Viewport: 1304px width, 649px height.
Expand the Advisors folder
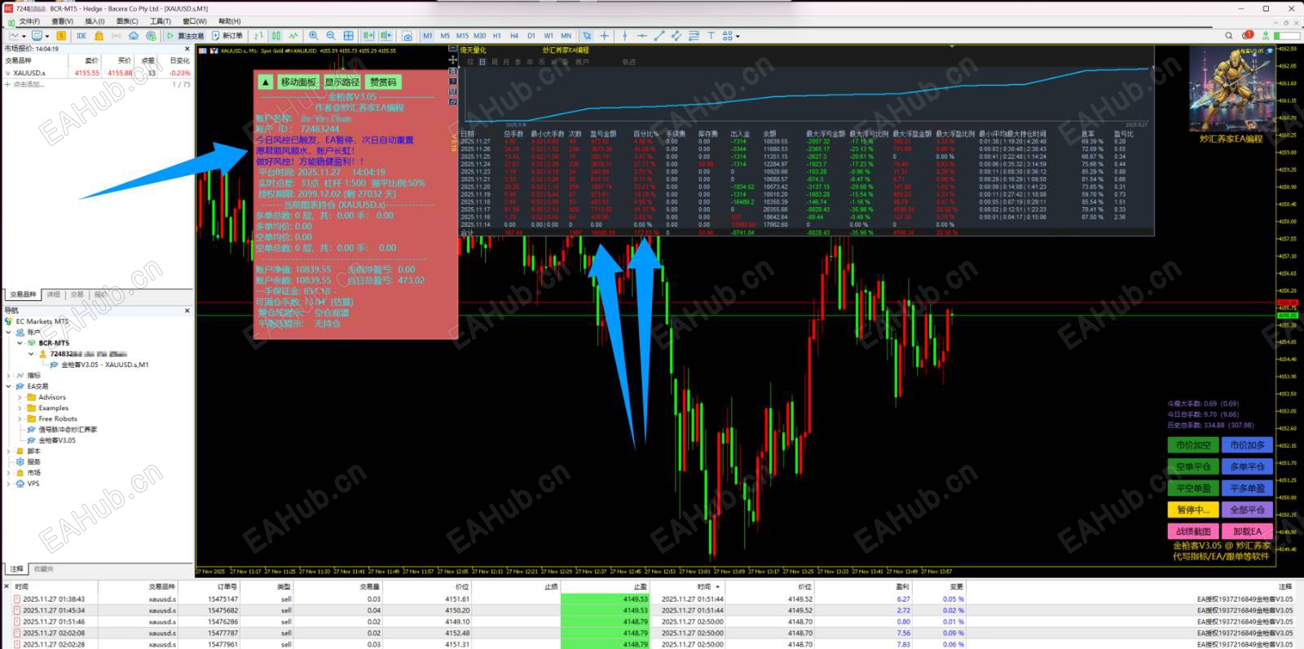[x=20, y=397]
